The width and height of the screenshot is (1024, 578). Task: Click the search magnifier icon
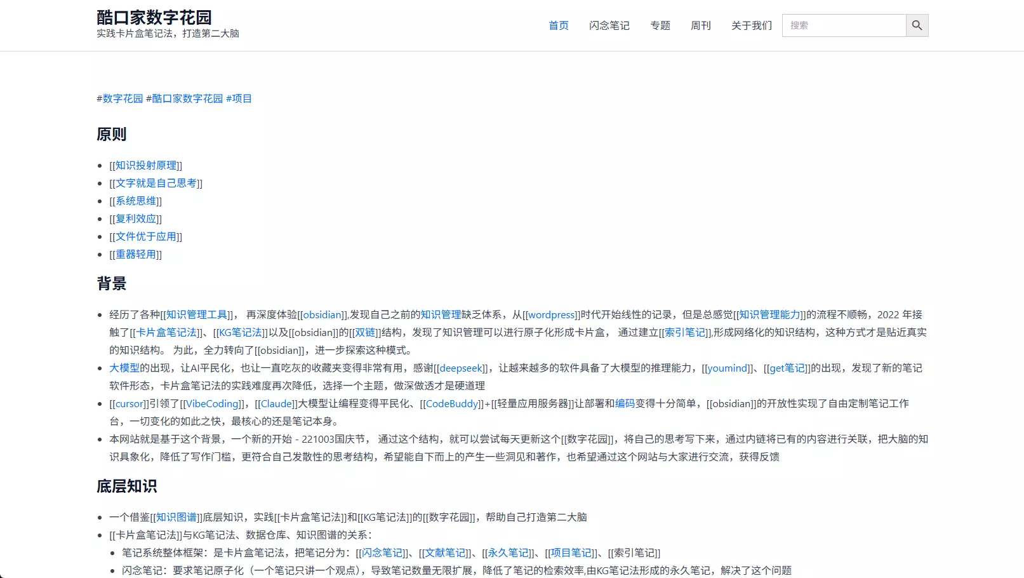coord(917,25)
